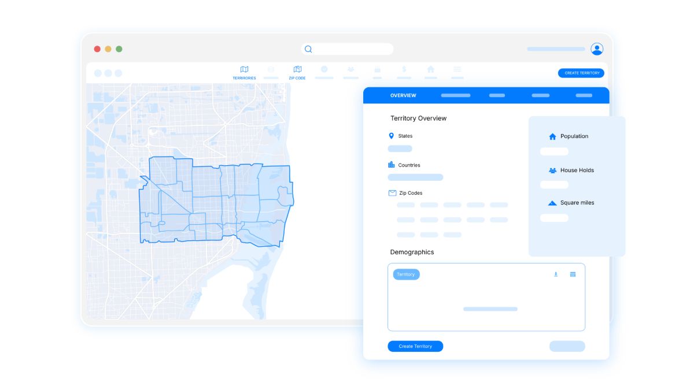Image resolution: width=694 pixels, height=390 pixels.
Task: Open the people group toolbar icon
Action: tap(350, 69)
